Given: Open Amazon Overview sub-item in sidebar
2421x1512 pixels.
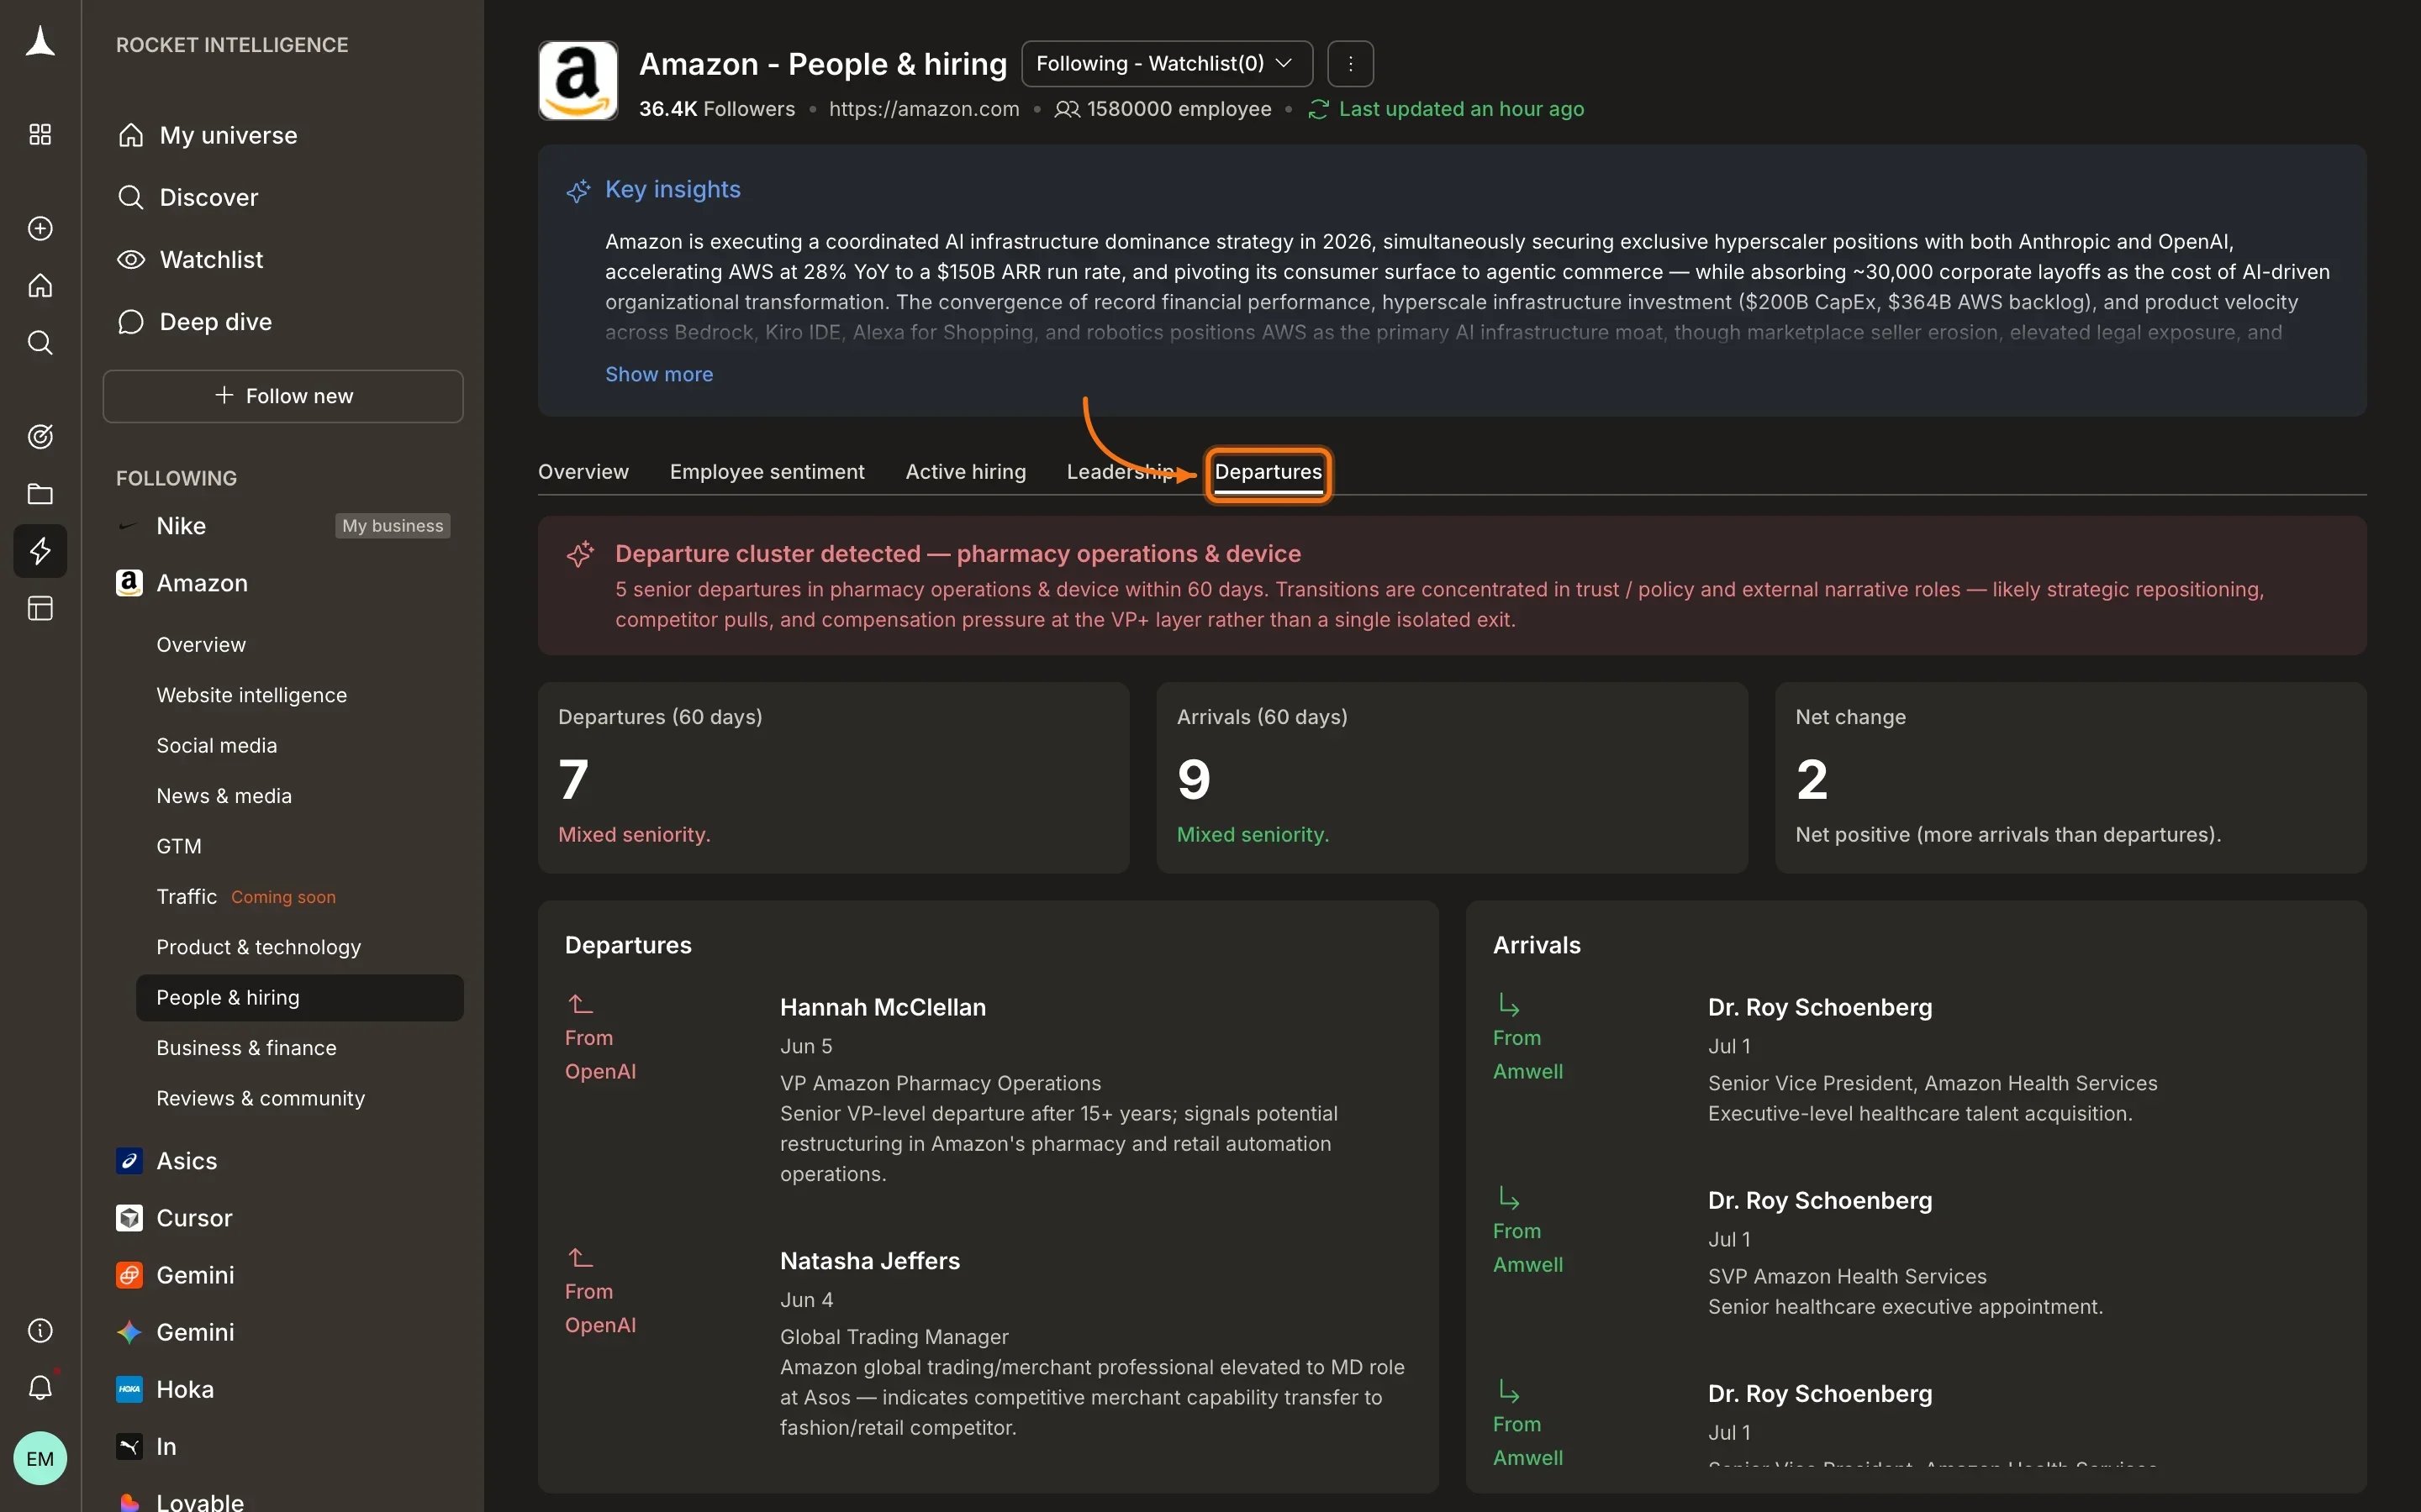Looking at the screenshot, I should pos(201,645).
